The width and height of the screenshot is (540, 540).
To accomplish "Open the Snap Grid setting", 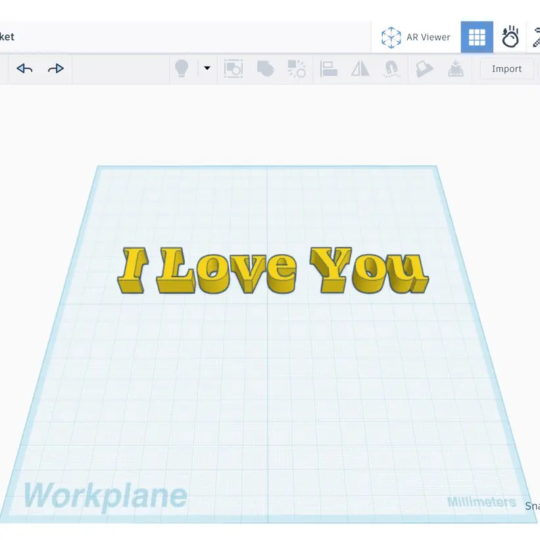I will (532, 506).
